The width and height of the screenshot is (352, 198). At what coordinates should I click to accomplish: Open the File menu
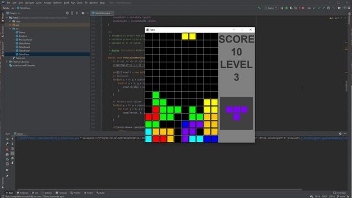(x=9, y=3)
